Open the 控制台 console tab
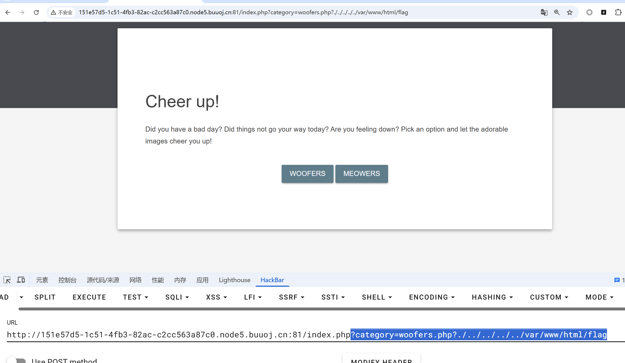625x363 pixels. 67,280
